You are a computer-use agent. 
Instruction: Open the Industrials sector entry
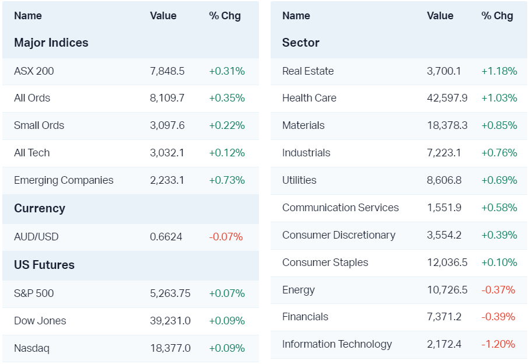tap(306, 153)
